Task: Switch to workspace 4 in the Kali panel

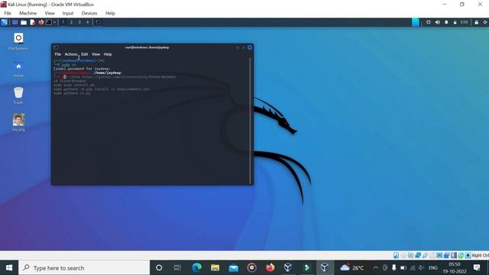Action: [x=88, y=22]
